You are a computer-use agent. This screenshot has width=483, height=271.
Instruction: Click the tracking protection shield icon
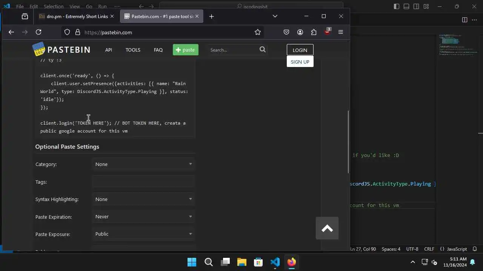(x=67, y=32)
